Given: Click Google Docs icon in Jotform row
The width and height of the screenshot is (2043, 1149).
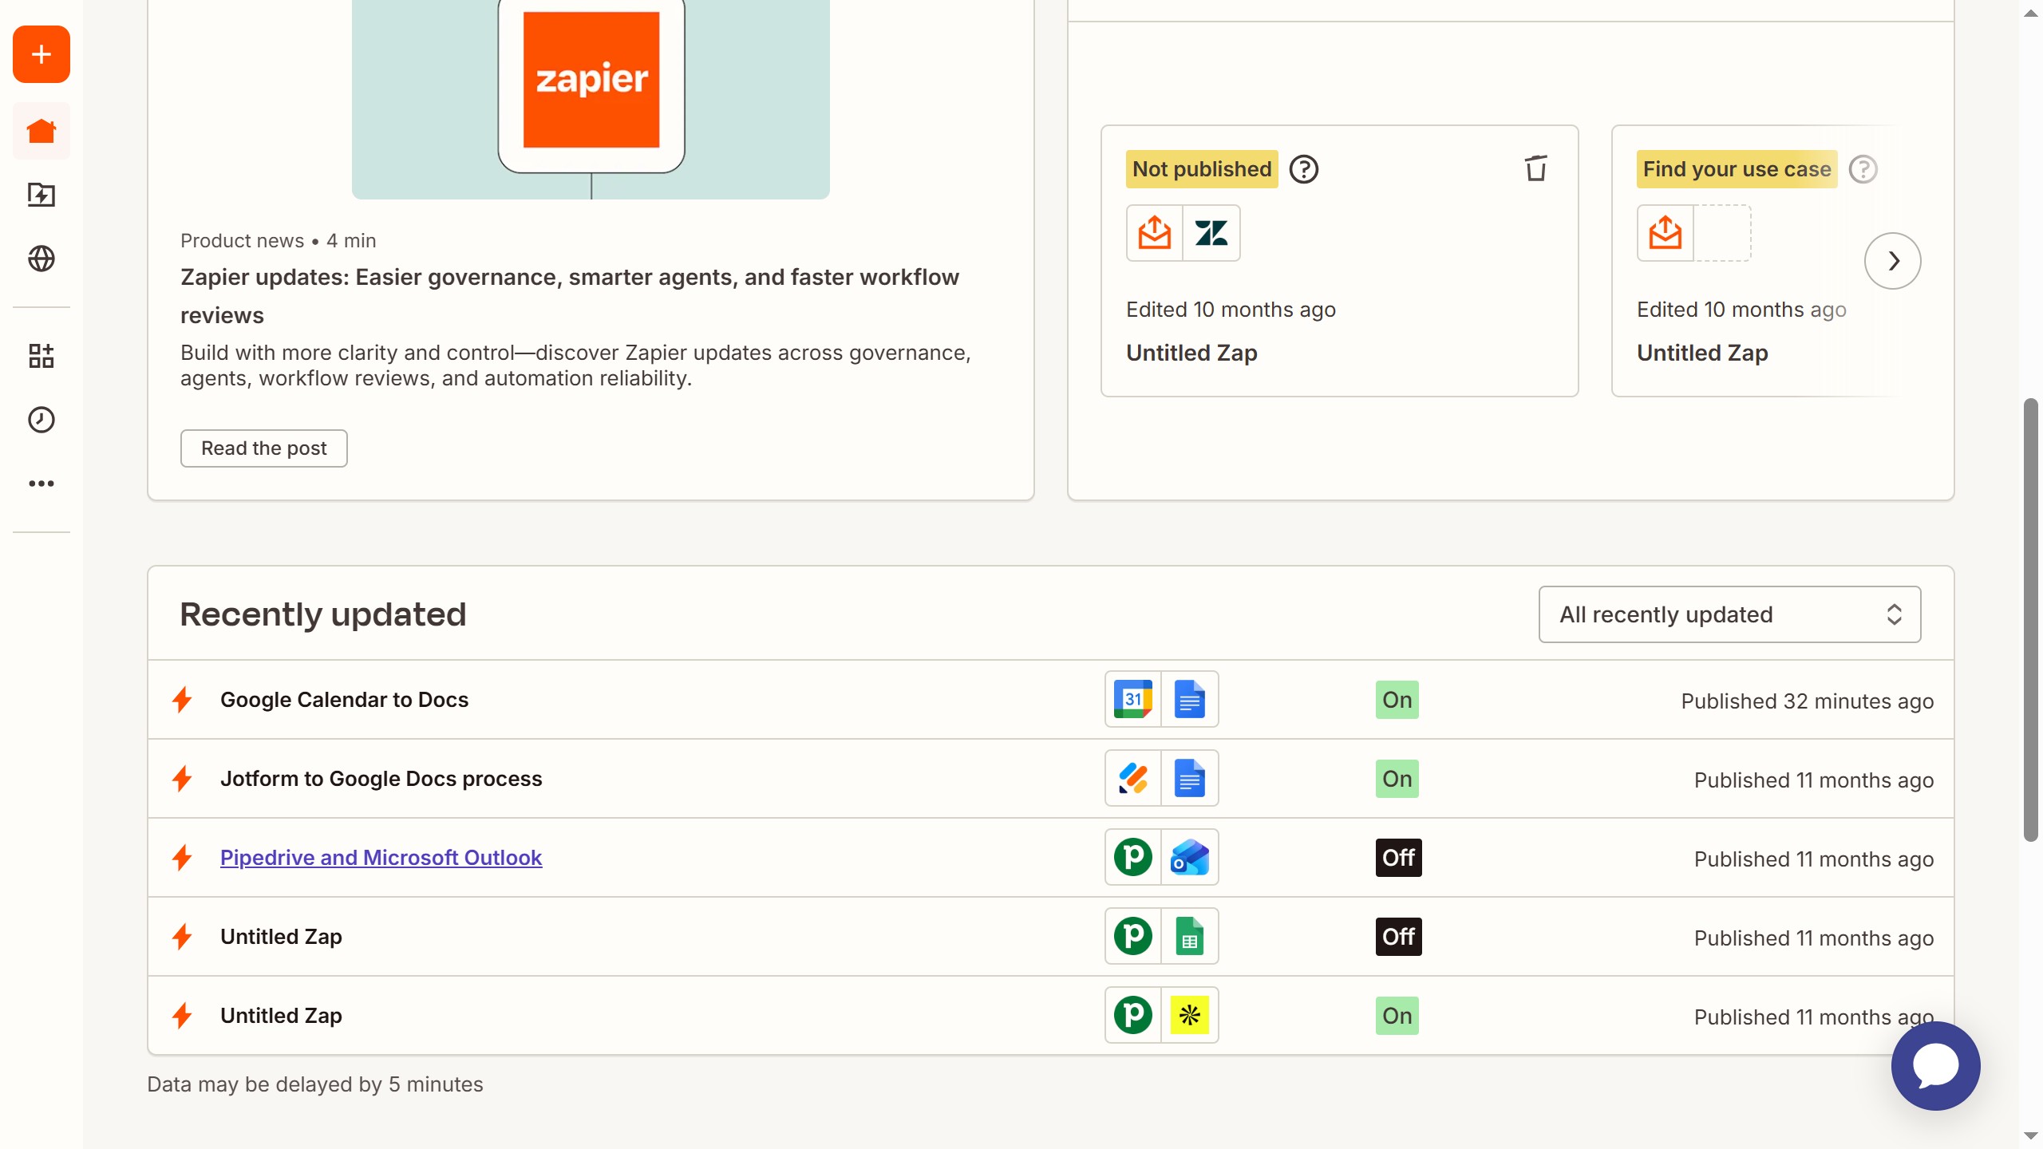Looking at the screenshot, I should [1190, 778].
